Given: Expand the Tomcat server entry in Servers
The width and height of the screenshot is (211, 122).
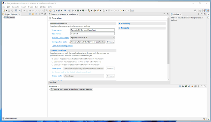Looking at the screenshot, I should pyautogui.click(x=49, y=89).
